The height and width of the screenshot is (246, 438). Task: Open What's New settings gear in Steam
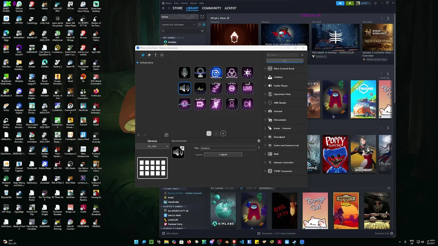228,18
